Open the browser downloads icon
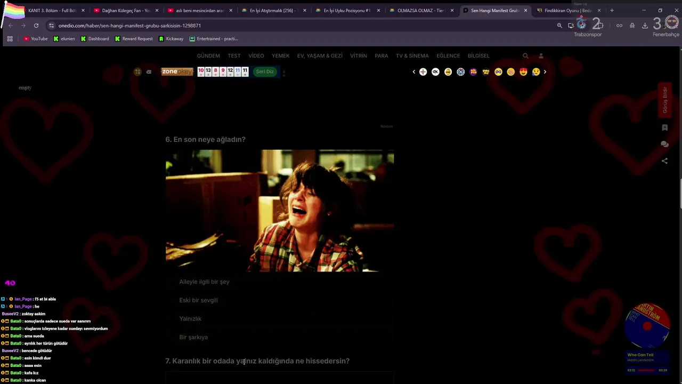 click(645, 26)
